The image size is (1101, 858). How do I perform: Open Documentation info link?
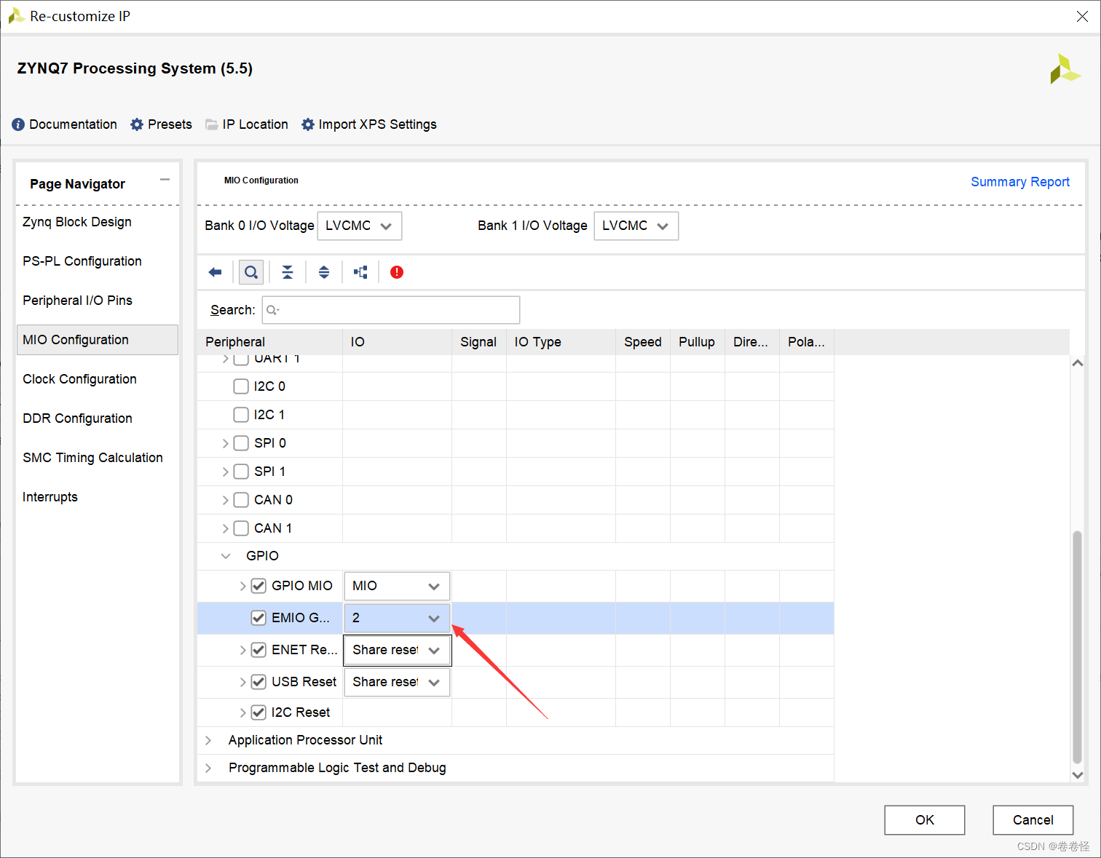[x=65, y=124]
